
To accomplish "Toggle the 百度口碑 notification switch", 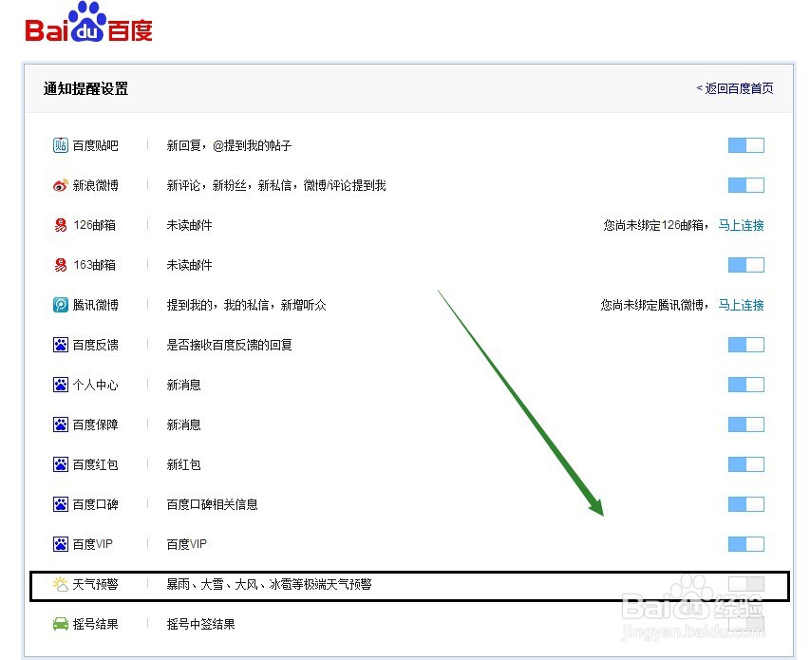I will click(746, 504).
